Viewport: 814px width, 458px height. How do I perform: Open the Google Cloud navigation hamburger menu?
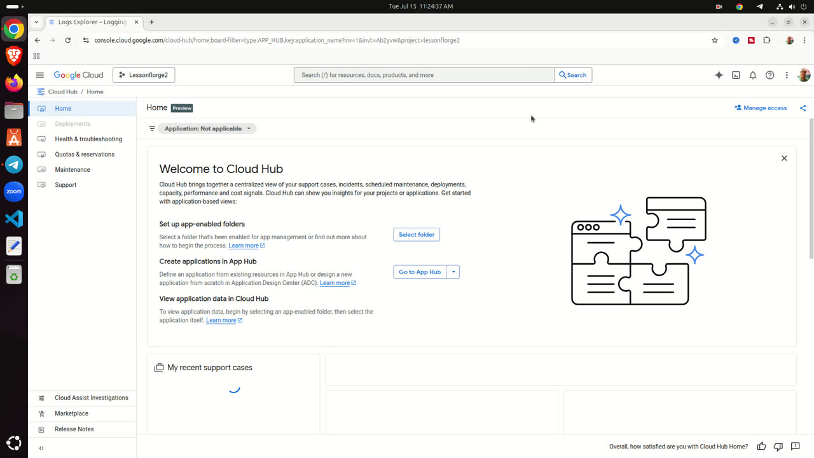click(x=40, y=75)
